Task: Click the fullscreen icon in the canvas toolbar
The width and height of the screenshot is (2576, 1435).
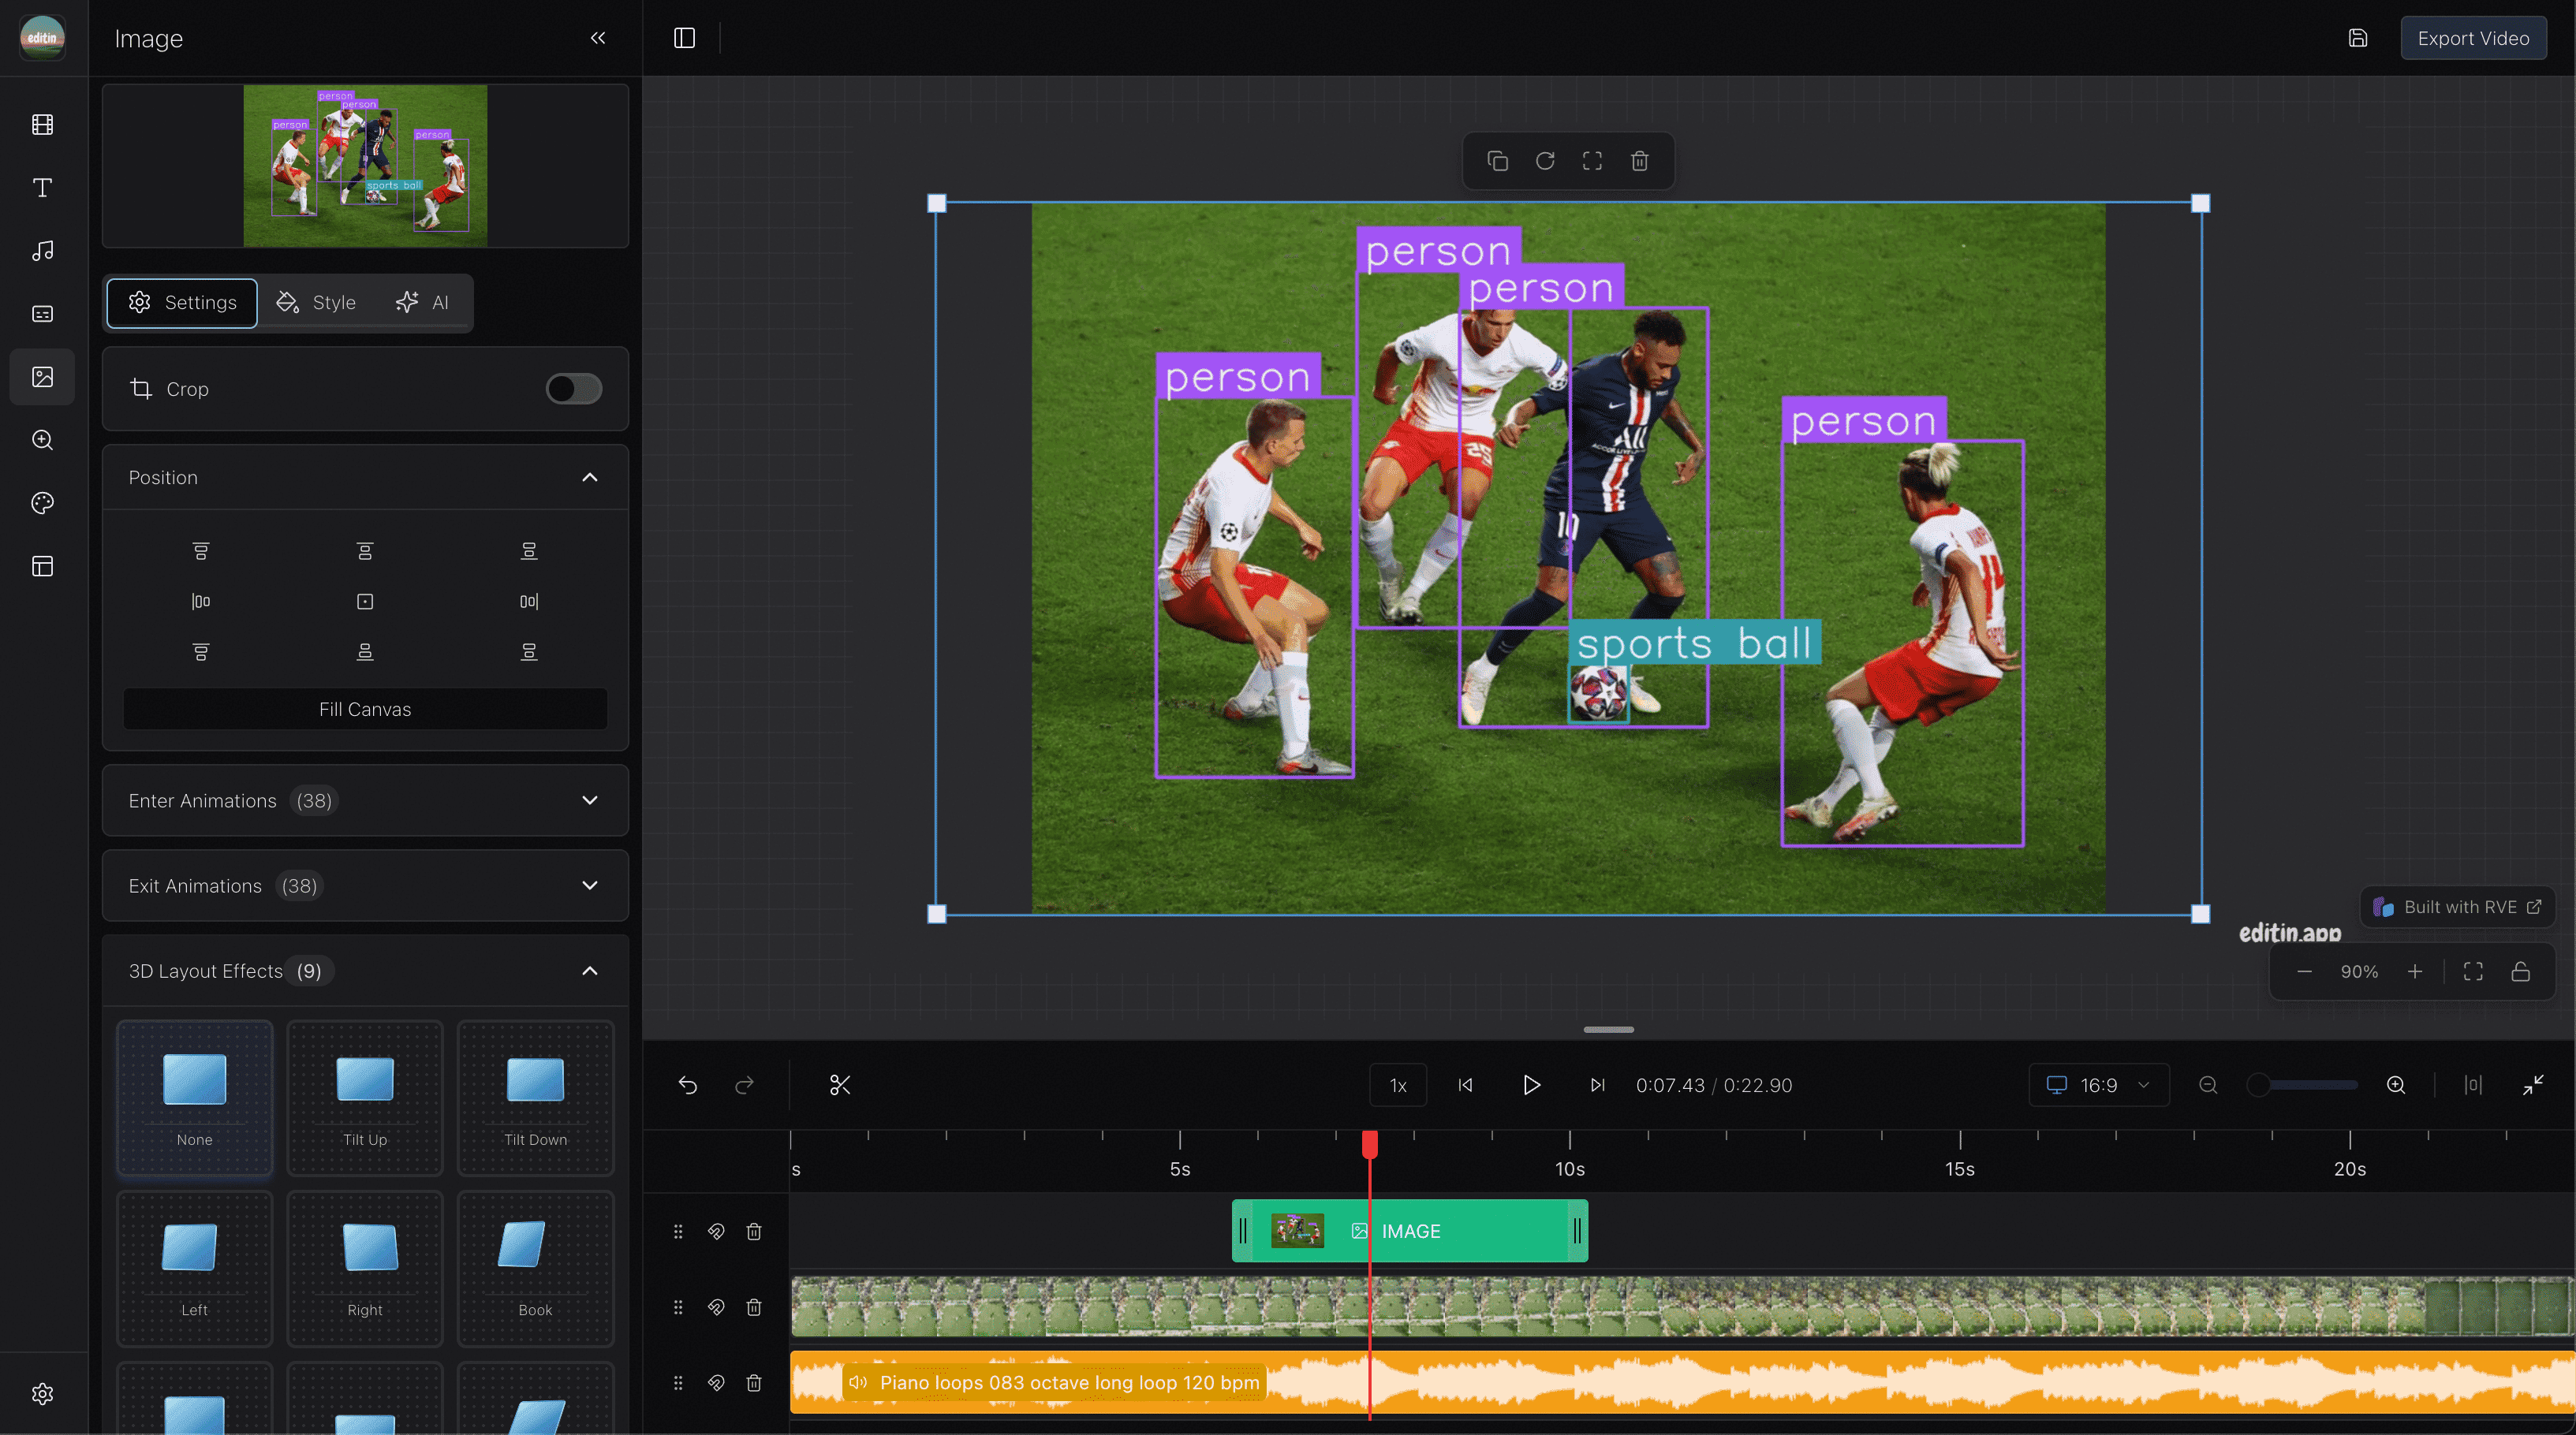Action: (x=1592, y=161)
